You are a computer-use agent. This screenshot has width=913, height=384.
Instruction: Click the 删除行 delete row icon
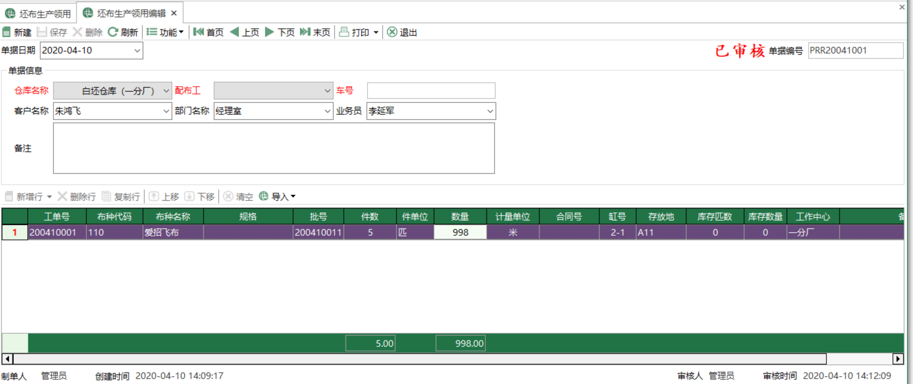coord(62,196)
